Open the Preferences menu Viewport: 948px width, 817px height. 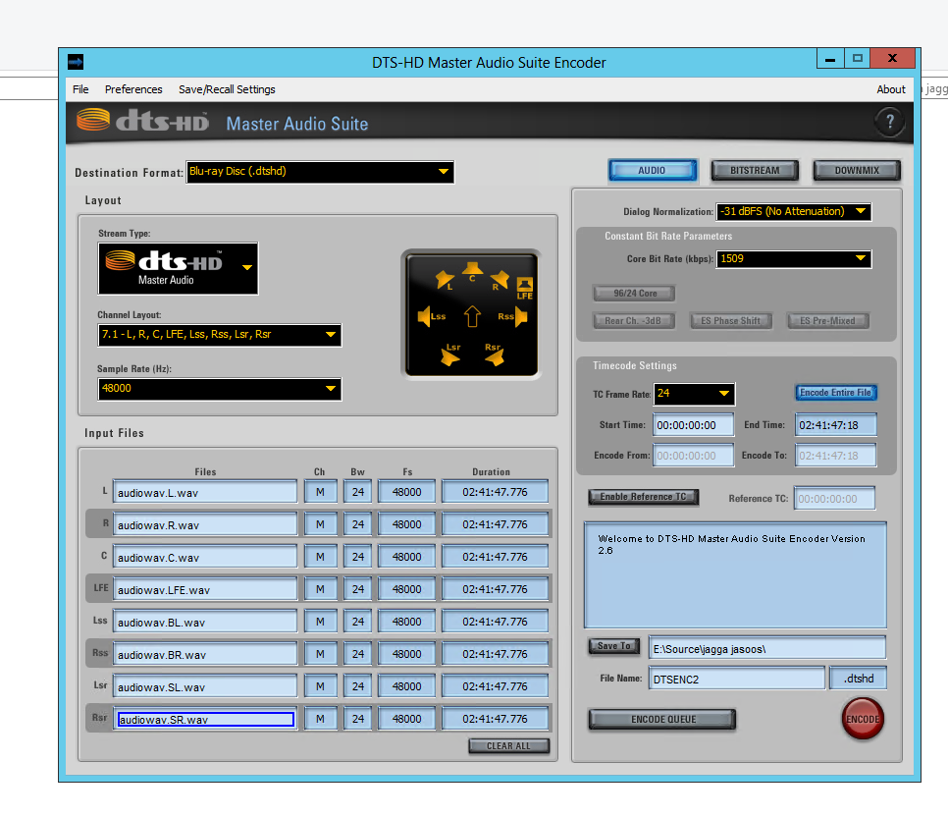[133, 89]
